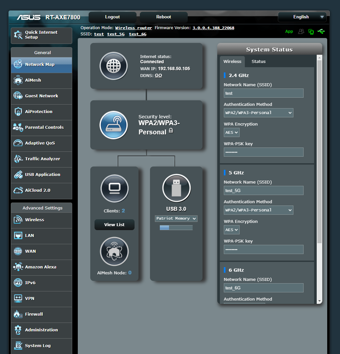
Task: Click the System Status vertical scrollbar thumb
Action: [x=319, y=152]
